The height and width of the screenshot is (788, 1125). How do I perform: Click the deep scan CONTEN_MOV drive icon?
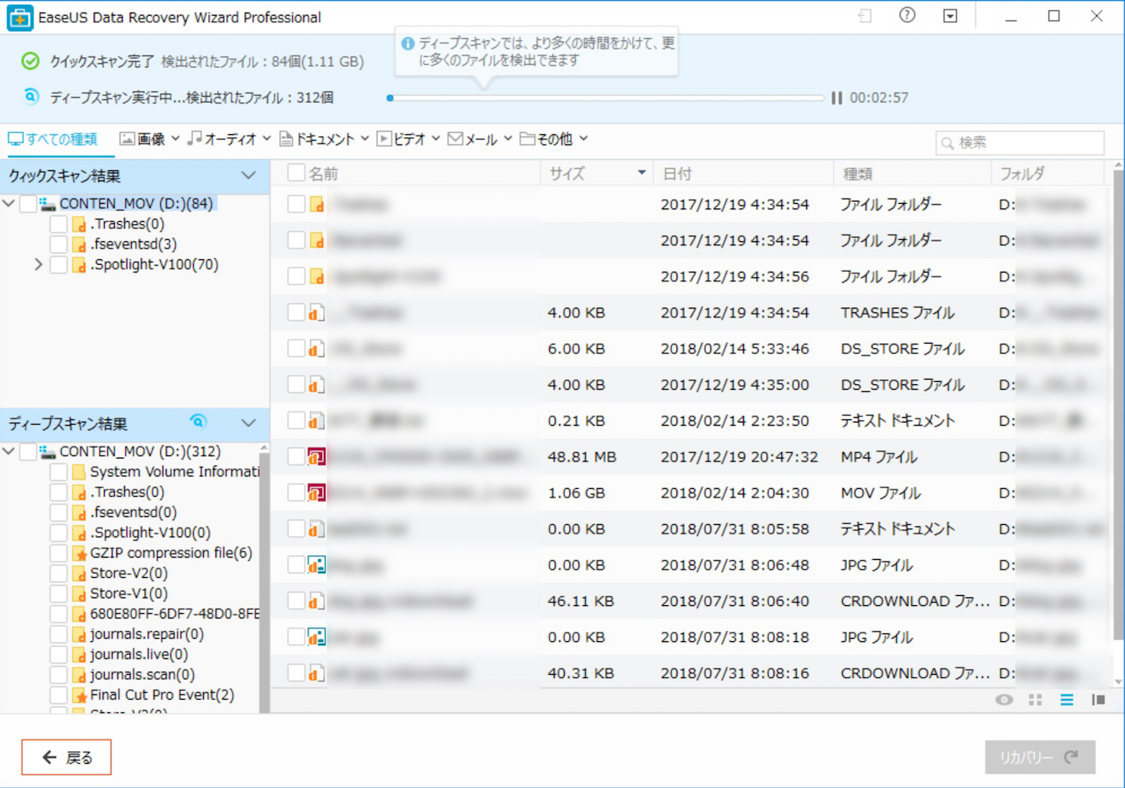pyautogui.click(x=48, y=451)
